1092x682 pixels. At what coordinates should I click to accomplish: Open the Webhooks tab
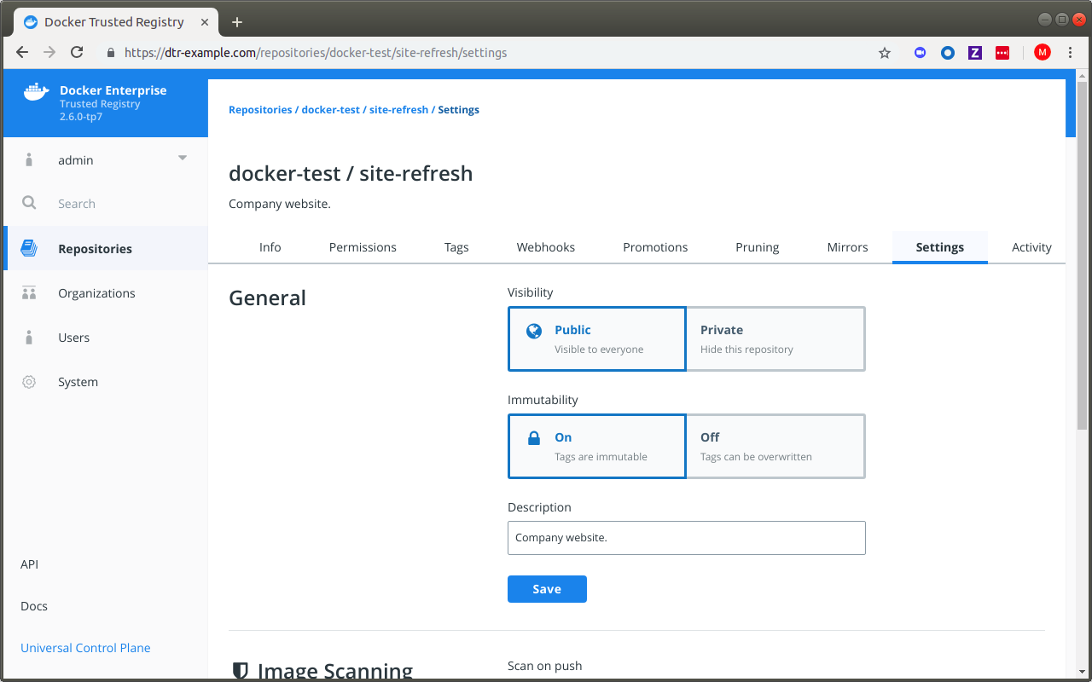(545, 247)
